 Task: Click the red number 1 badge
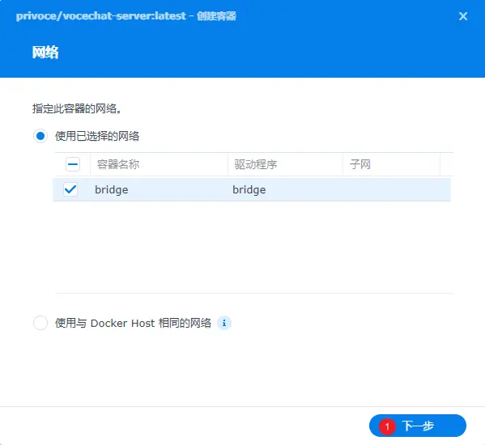(x=387, y=426)
